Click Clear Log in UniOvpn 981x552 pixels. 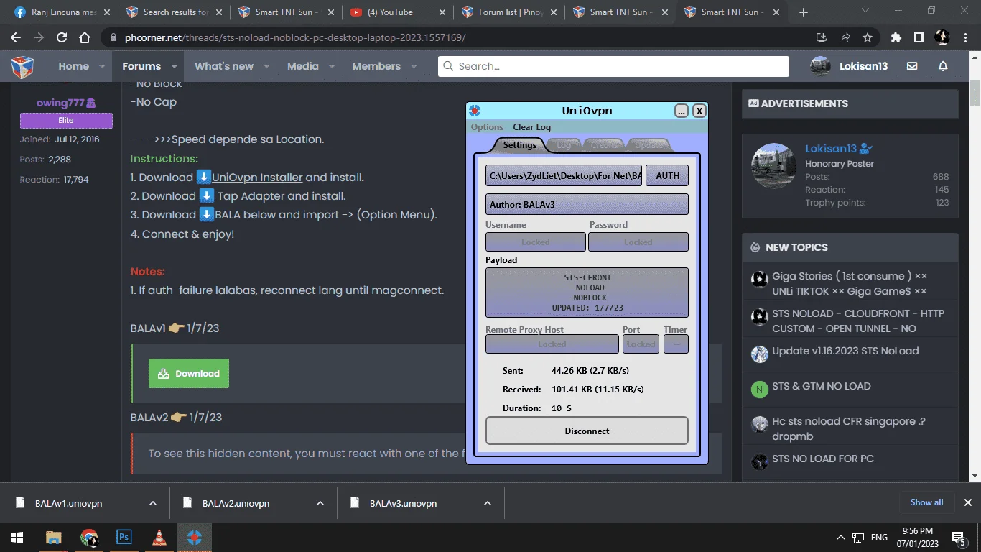[x=531, y=127]
